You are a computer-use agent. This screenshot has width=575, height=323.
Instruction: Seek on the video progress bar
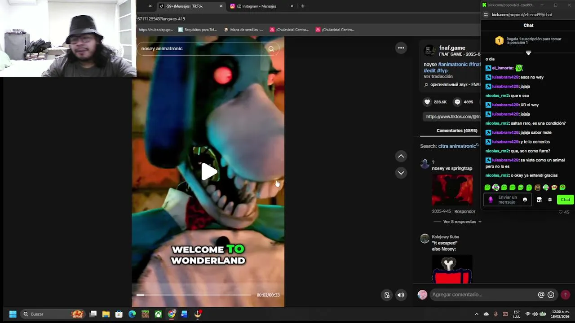(x=193, y=295)
